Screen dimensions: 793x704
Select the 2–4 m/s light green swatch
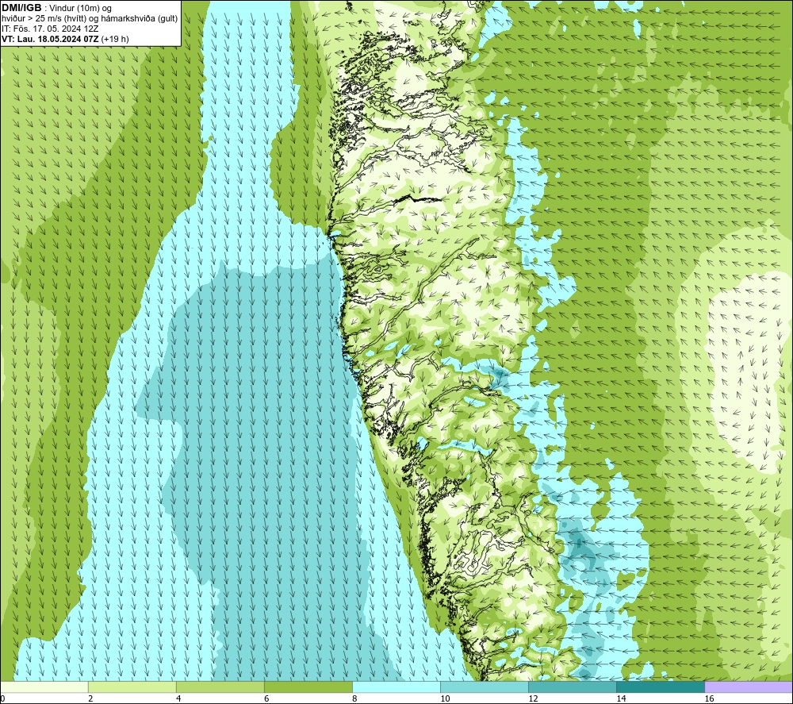click(132, 687)
